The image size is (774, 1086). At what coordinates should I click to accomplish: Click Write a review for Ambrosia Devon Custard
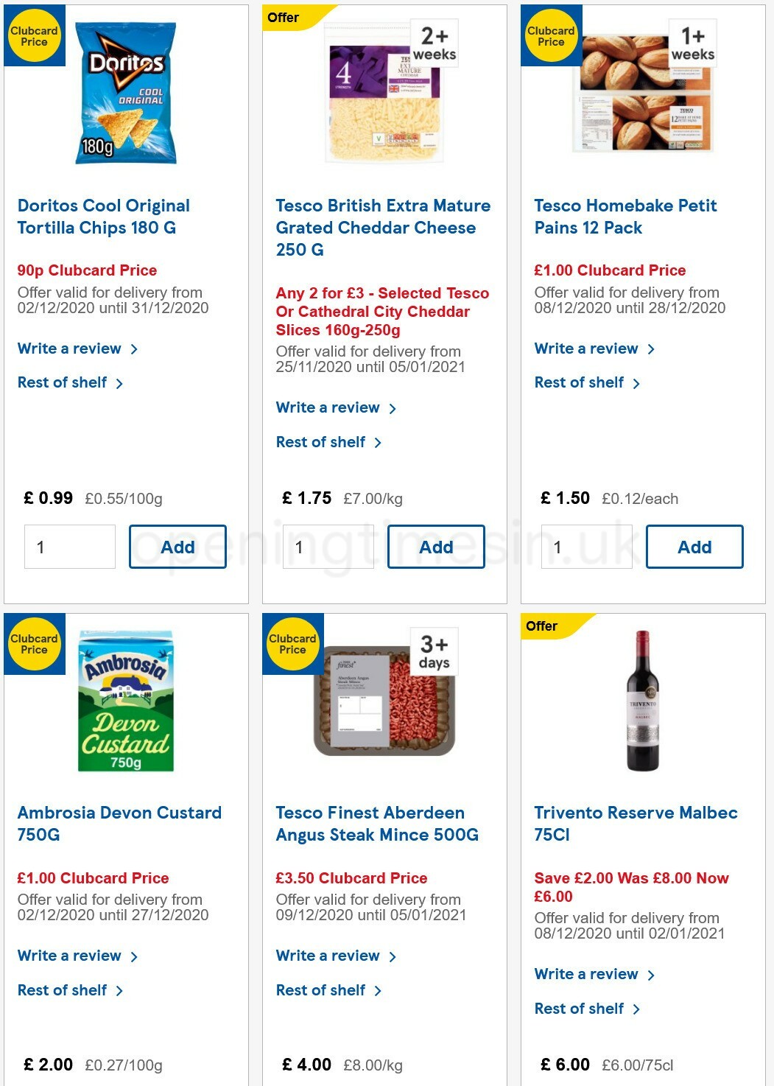tap(71, 956)
